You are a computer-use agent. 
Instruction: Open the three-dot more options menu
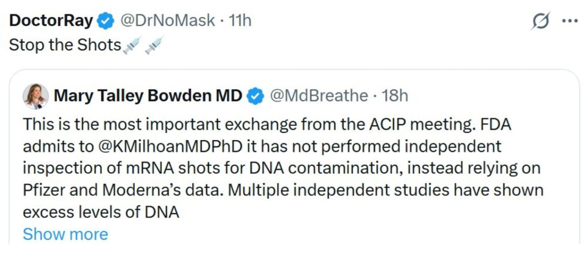[570, 21]
